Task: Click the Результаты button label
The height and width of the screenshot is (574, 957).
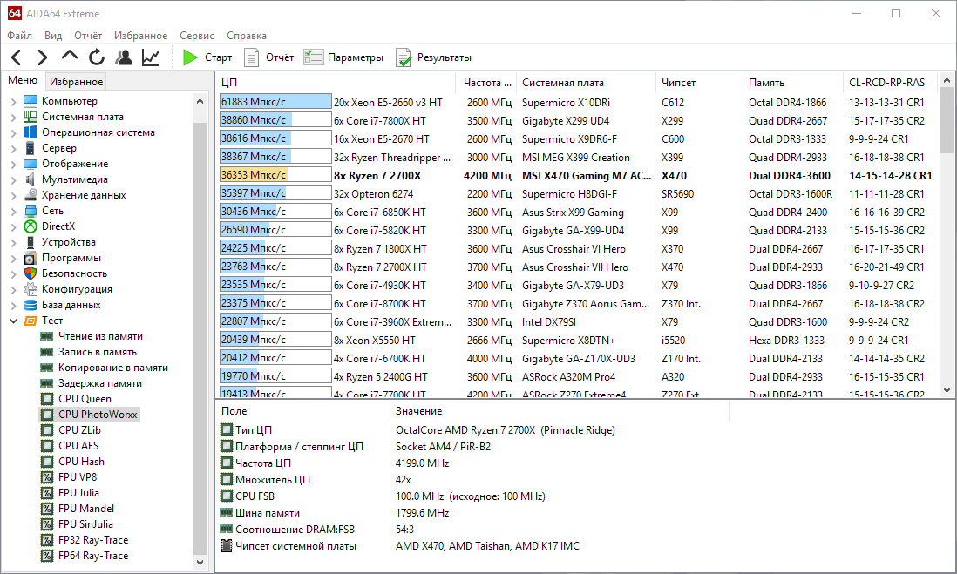Action: [x=445, y=57]
